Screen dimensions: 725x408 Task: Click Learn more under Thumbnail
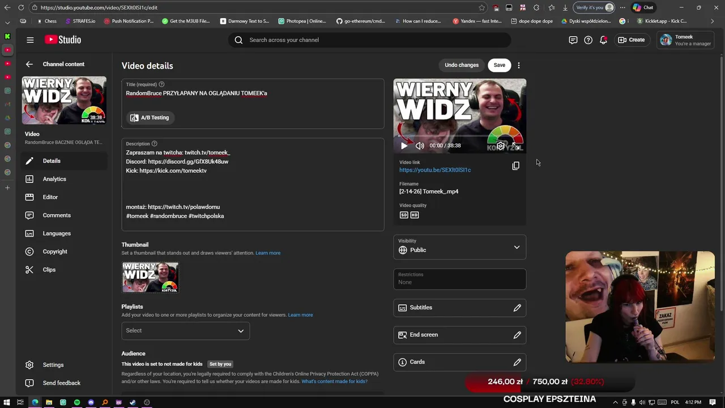click(x=268, y=253)
